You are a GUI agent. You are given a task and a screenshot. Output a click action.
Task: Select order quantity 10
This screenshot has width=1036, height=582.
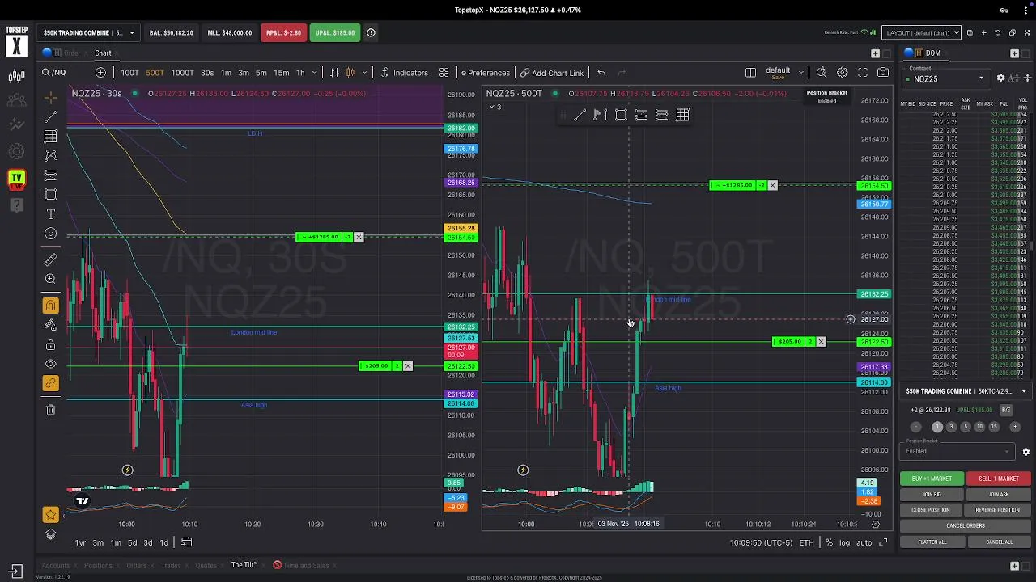[x=979, y=427]
